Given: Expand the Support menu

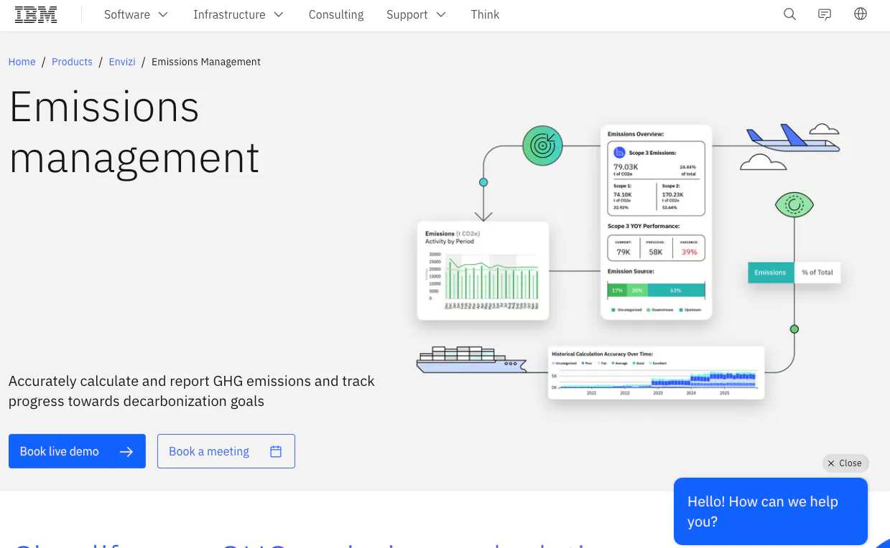Looking at the screenshot, I should tap(416, 14).
